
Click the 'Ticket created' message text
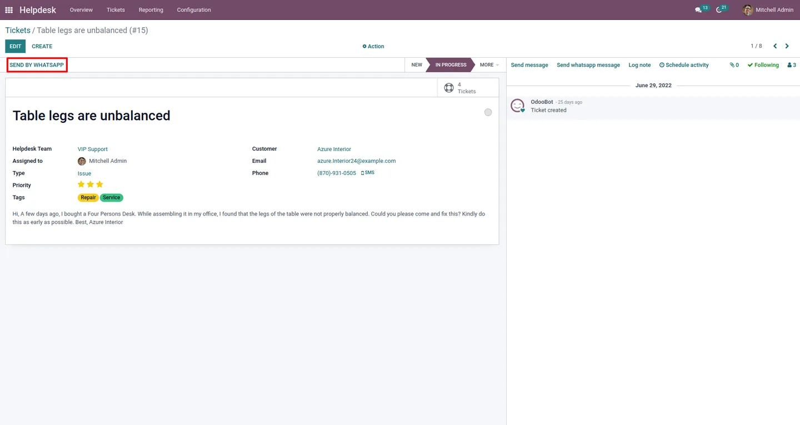548,110
